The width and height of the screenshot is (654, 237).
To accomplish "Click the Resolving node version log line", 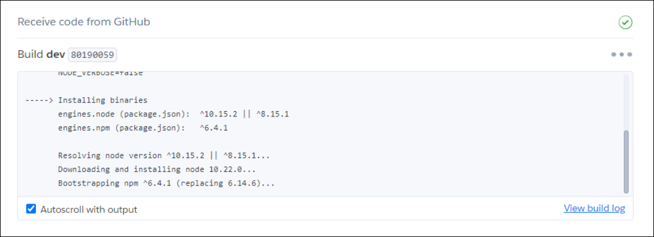I will pyautogui.click(x=164, y=156).
